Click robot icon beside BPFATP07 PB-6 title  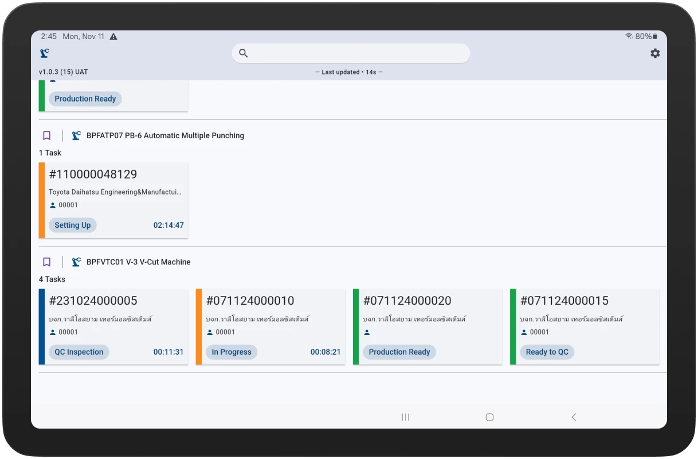(76, 136)
